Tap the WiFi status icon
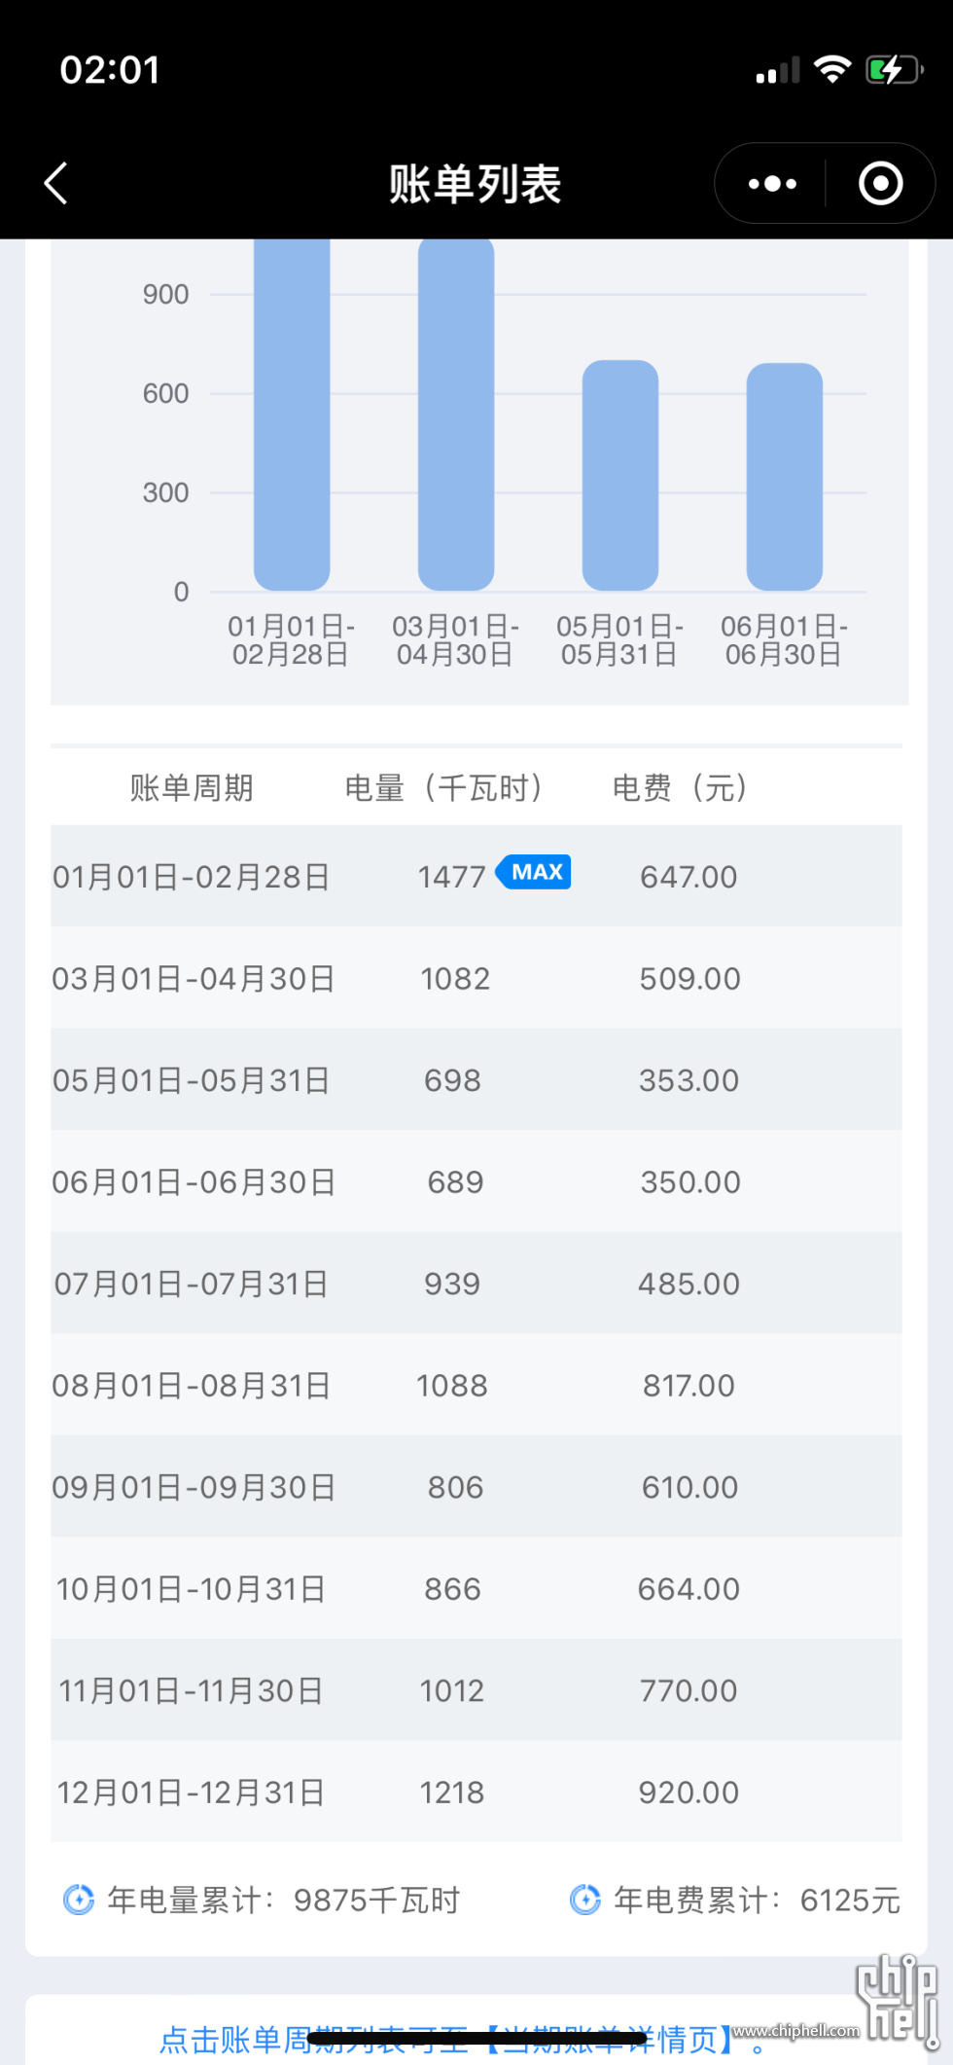The height and width of the screenshot is (2065, 953). (x=832, y=69)
